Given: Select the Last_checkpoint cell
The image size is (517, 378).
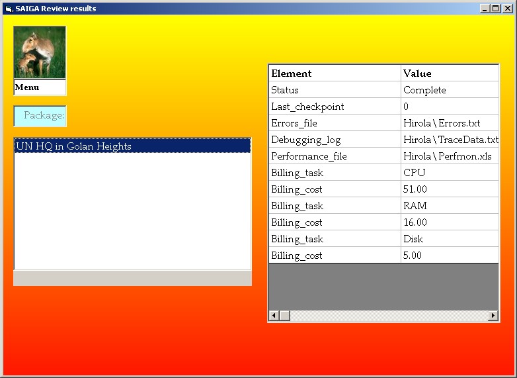Looking at the screenshot, I should (335, 107).
